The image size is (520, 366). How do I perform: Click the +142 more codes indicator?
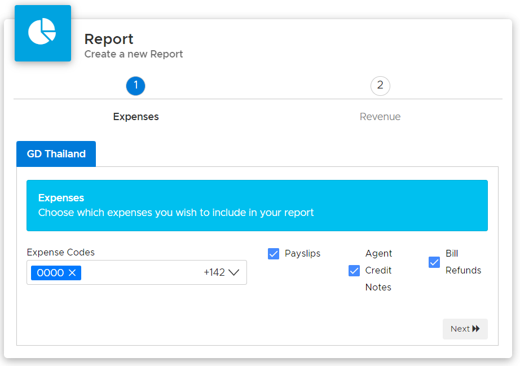[x=214, y=272]
